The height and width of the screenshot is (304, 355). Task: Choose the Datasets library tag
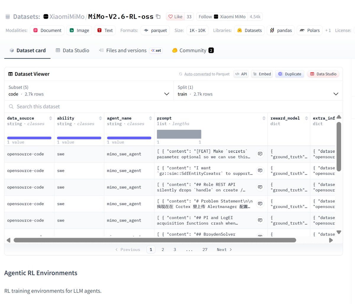click(249, 30)
